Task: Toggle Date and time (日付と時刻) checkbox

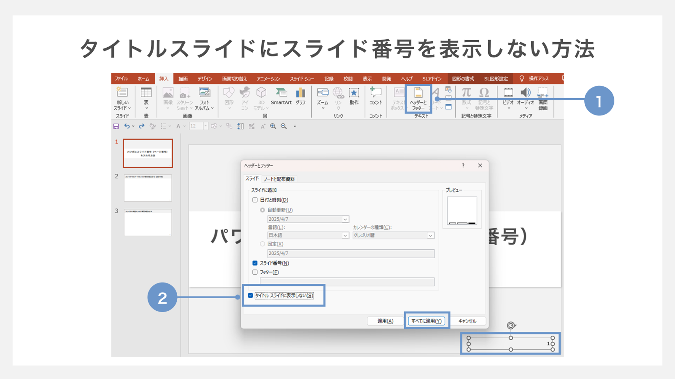Action: coord(255,200)
